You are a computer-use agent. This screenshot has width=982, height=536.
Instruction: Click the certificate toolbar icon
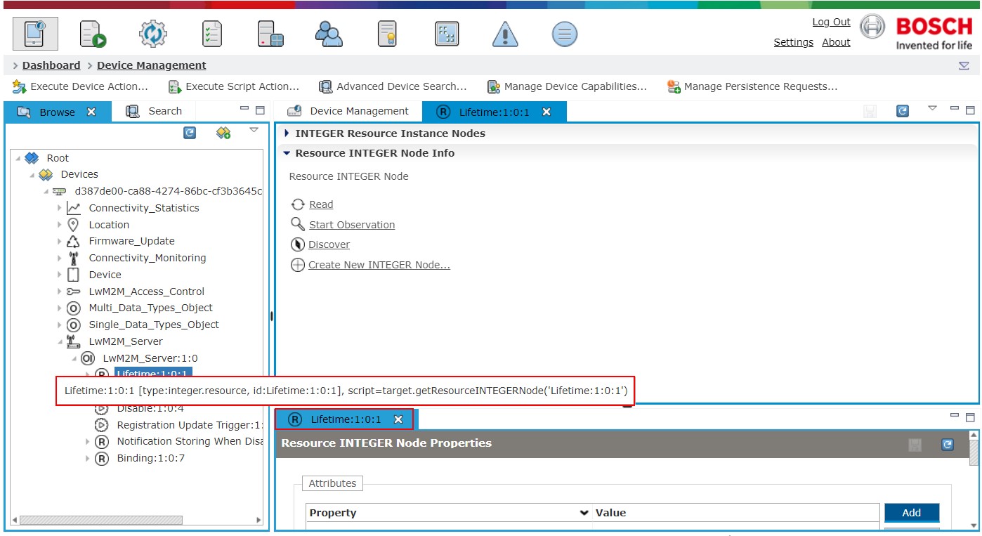pos(387,34)
